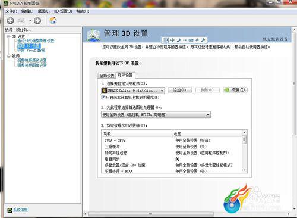297x218 pixels.
Task: Open the back history dropdown arrow
Action: click(30, 20)
